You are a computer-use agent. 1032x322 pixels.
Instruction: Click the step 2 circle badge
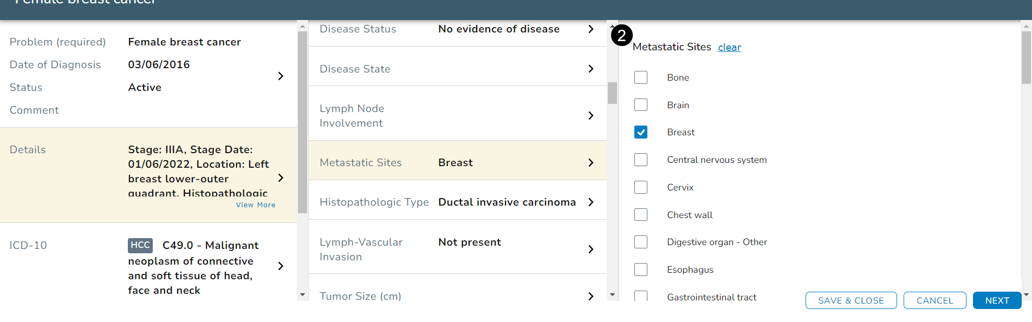click(x=621, y=36)
